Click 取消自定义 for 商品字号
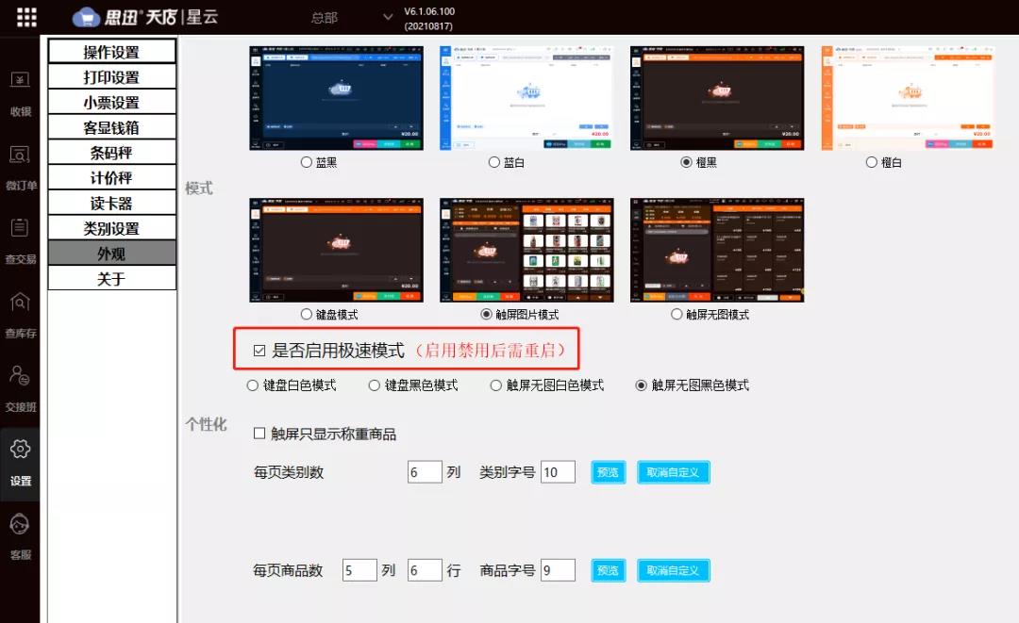Image resolution: width=1019 pixels, height=623 pixels. [x=674, y=570]
